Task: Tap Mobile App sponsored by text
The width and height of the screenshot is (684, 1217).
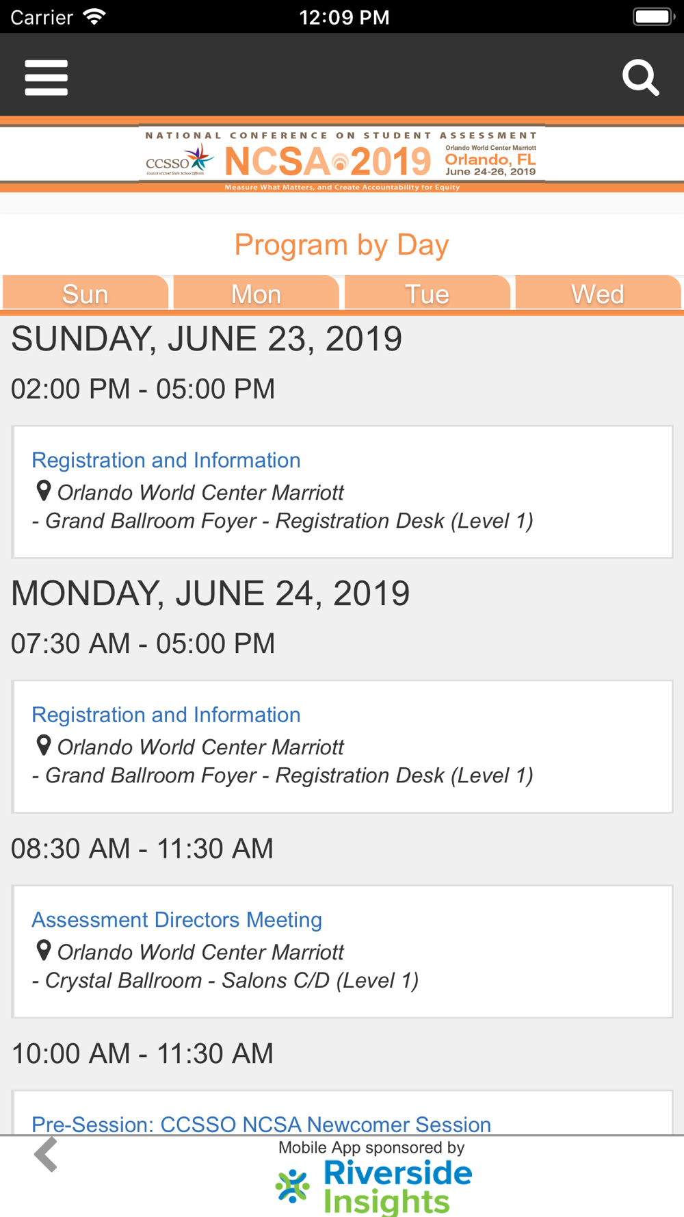Action: click(371, 1147)
